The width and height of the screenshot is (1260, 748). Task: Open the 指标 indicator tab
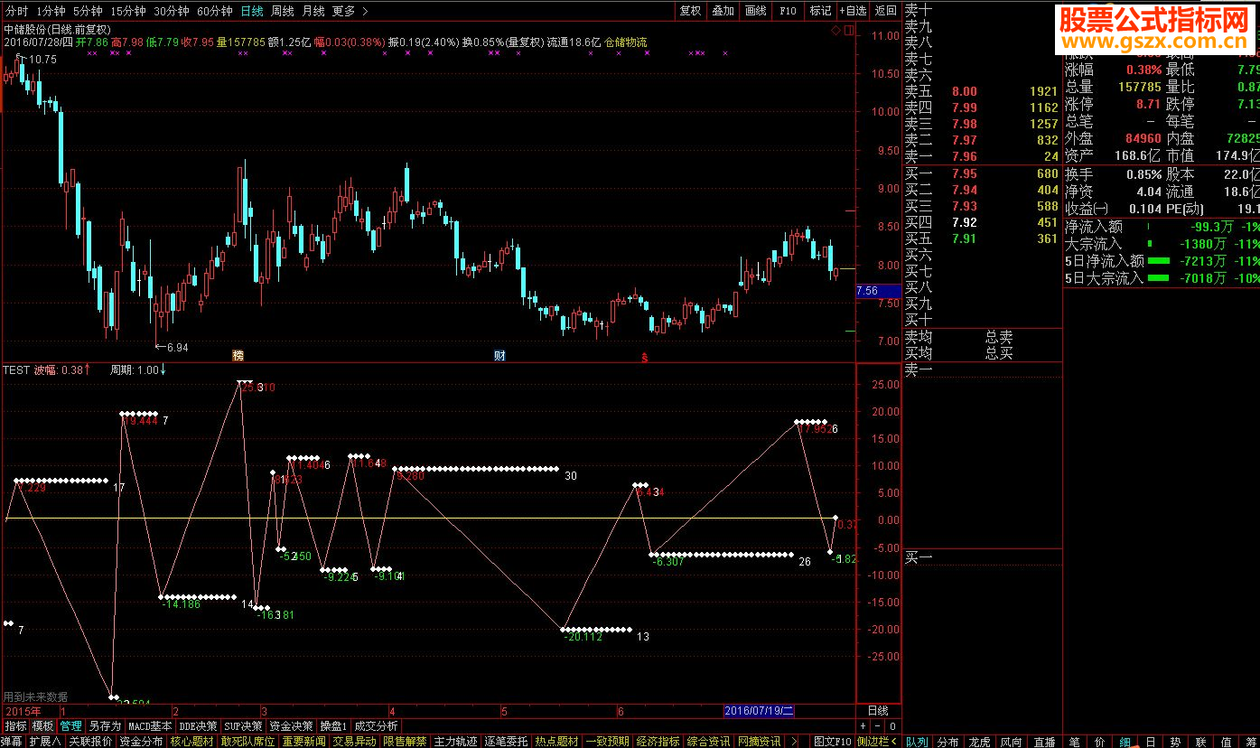(x=15, y=725)
